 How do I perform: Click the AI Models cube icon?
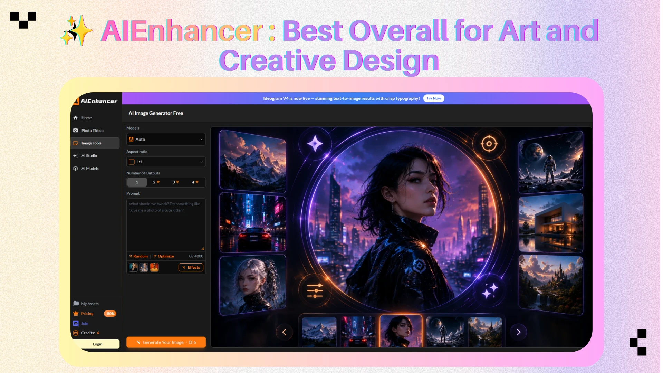tap(76, 169)
